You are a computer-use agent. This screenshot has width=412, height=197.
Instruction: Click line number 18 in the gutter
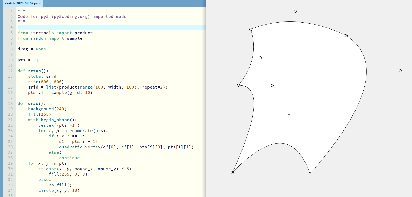pyautogui.click(x=10, y=104)
